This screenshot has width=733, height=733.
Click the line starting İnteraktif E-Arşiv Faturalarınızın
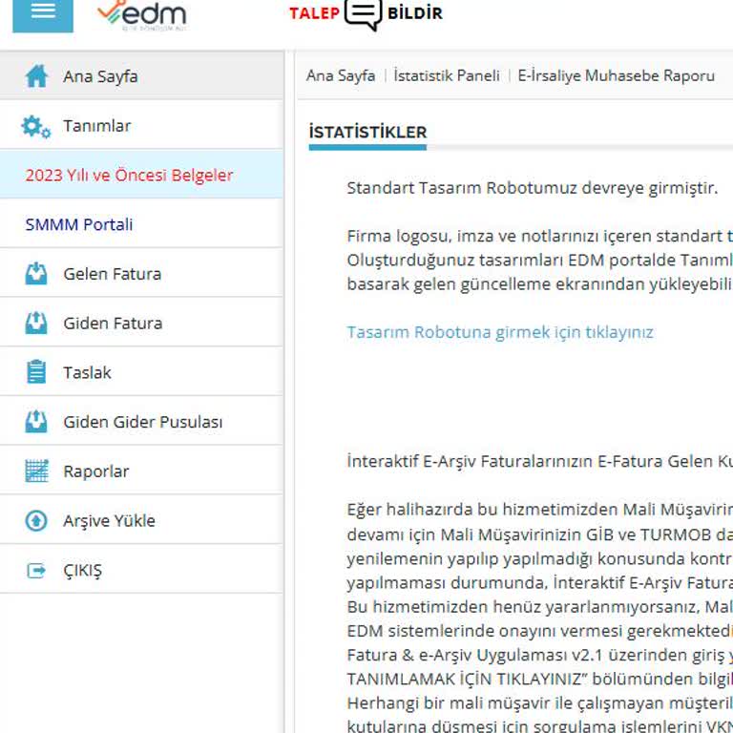coord(540,461)
